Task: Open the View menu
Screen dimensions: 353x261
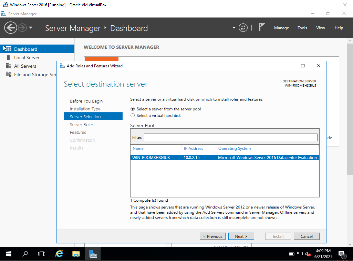Action: pos(320,28)
